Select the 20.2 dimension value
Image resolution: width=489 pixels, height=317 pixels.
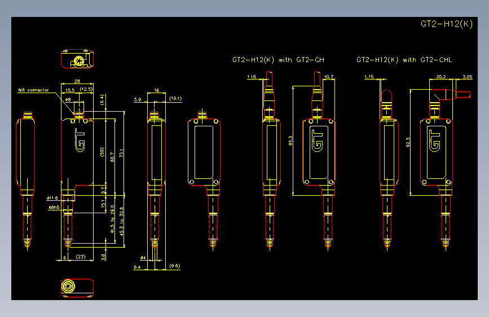(441, 77)
